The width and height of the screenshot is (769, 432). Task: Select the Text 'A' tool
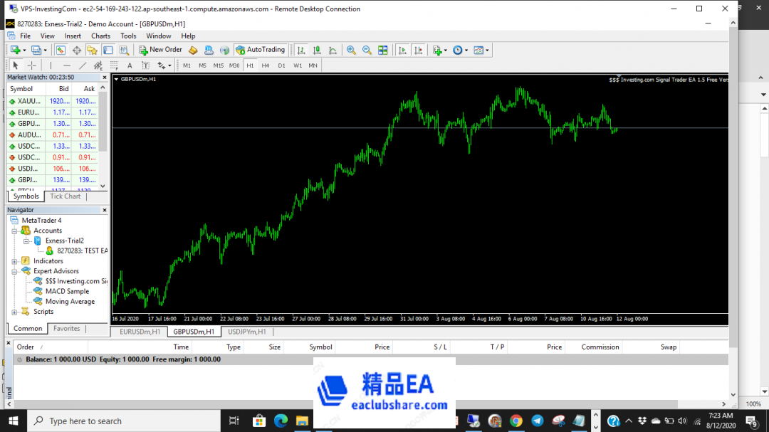130,65
